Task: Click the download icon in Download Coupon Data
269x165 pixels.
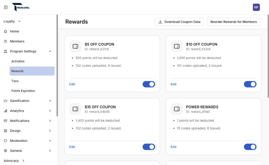Action: (x=160, y=22)
